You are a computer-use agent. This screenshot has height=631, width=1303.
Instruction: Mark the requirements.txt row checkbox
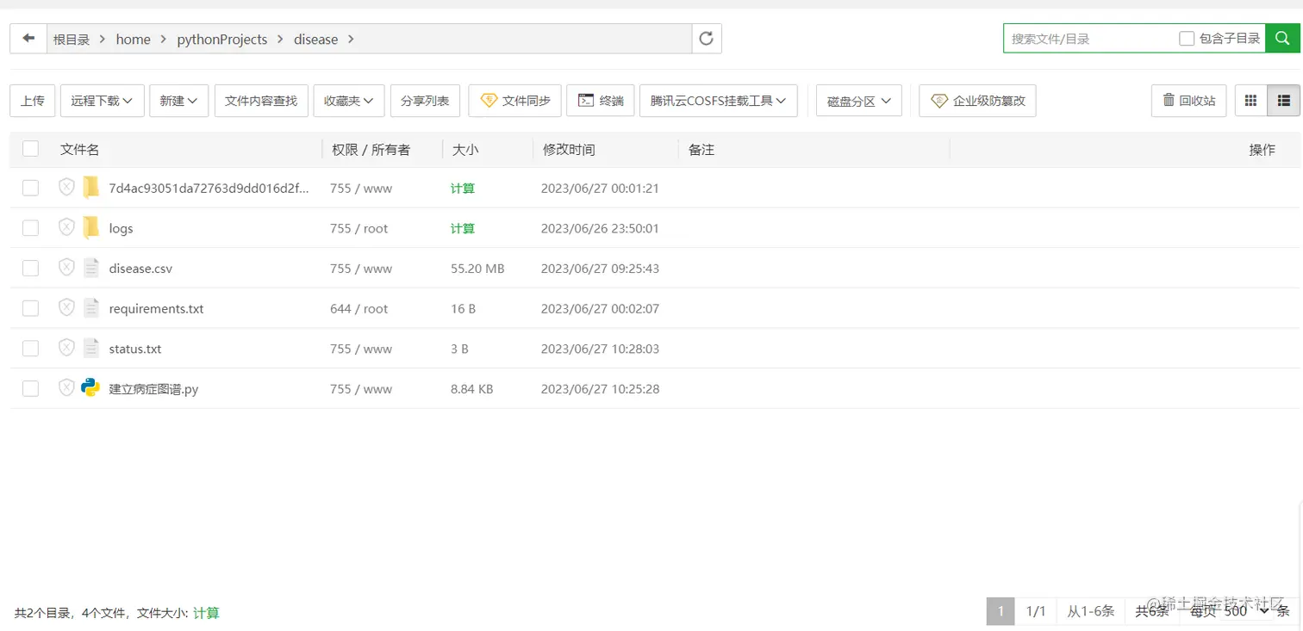tap(31, 308)
